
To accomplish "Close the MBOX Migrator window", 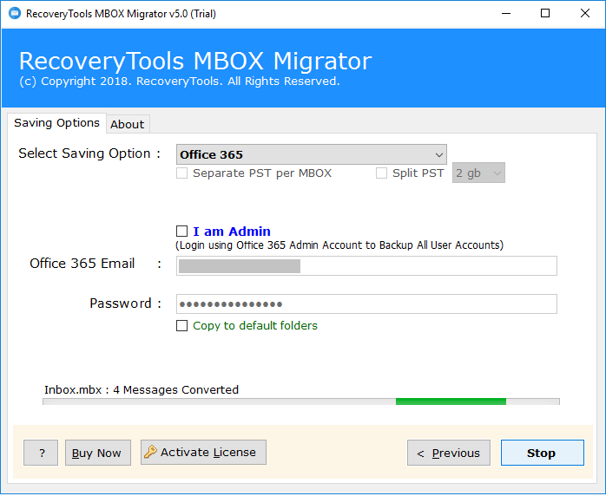I will click(585, 14).
